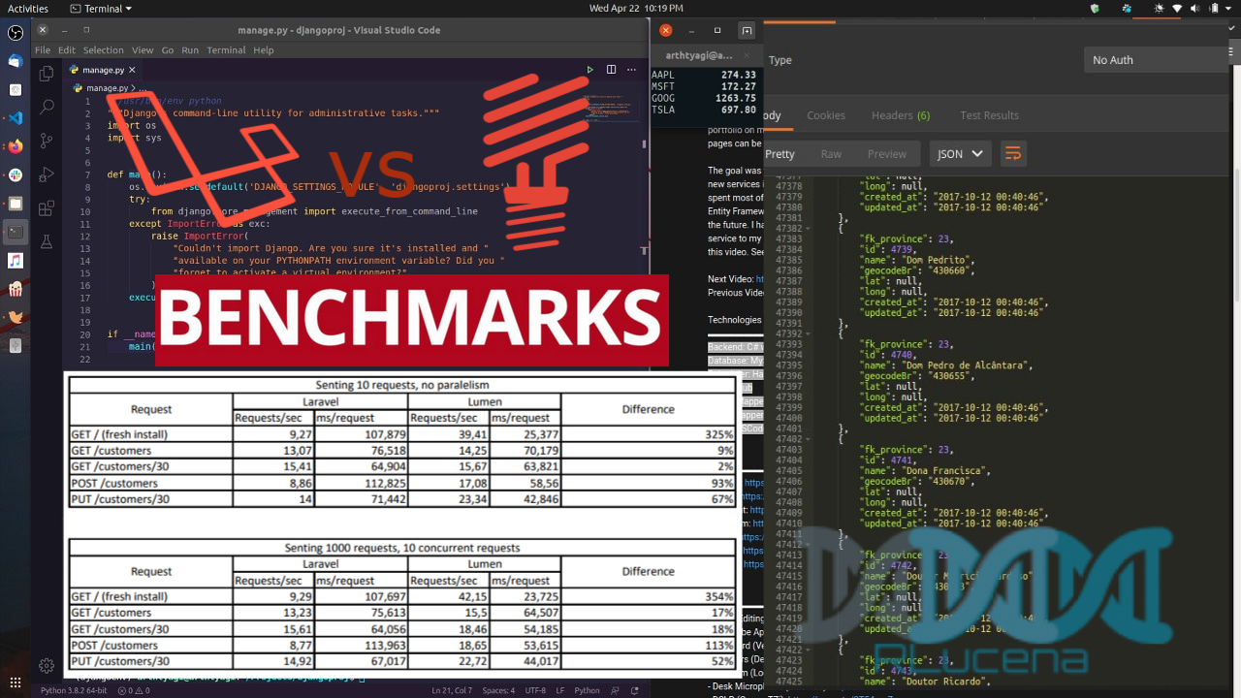Screen dimensions: 1241x698
Task: Select the Python 3.8.2 64-bit interpreter
Action: [76, 690]
